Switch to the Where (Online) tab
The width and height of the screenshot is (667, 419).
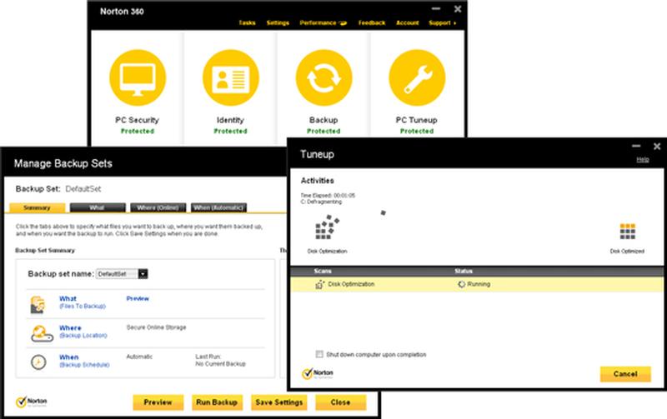tap(158, 207)
